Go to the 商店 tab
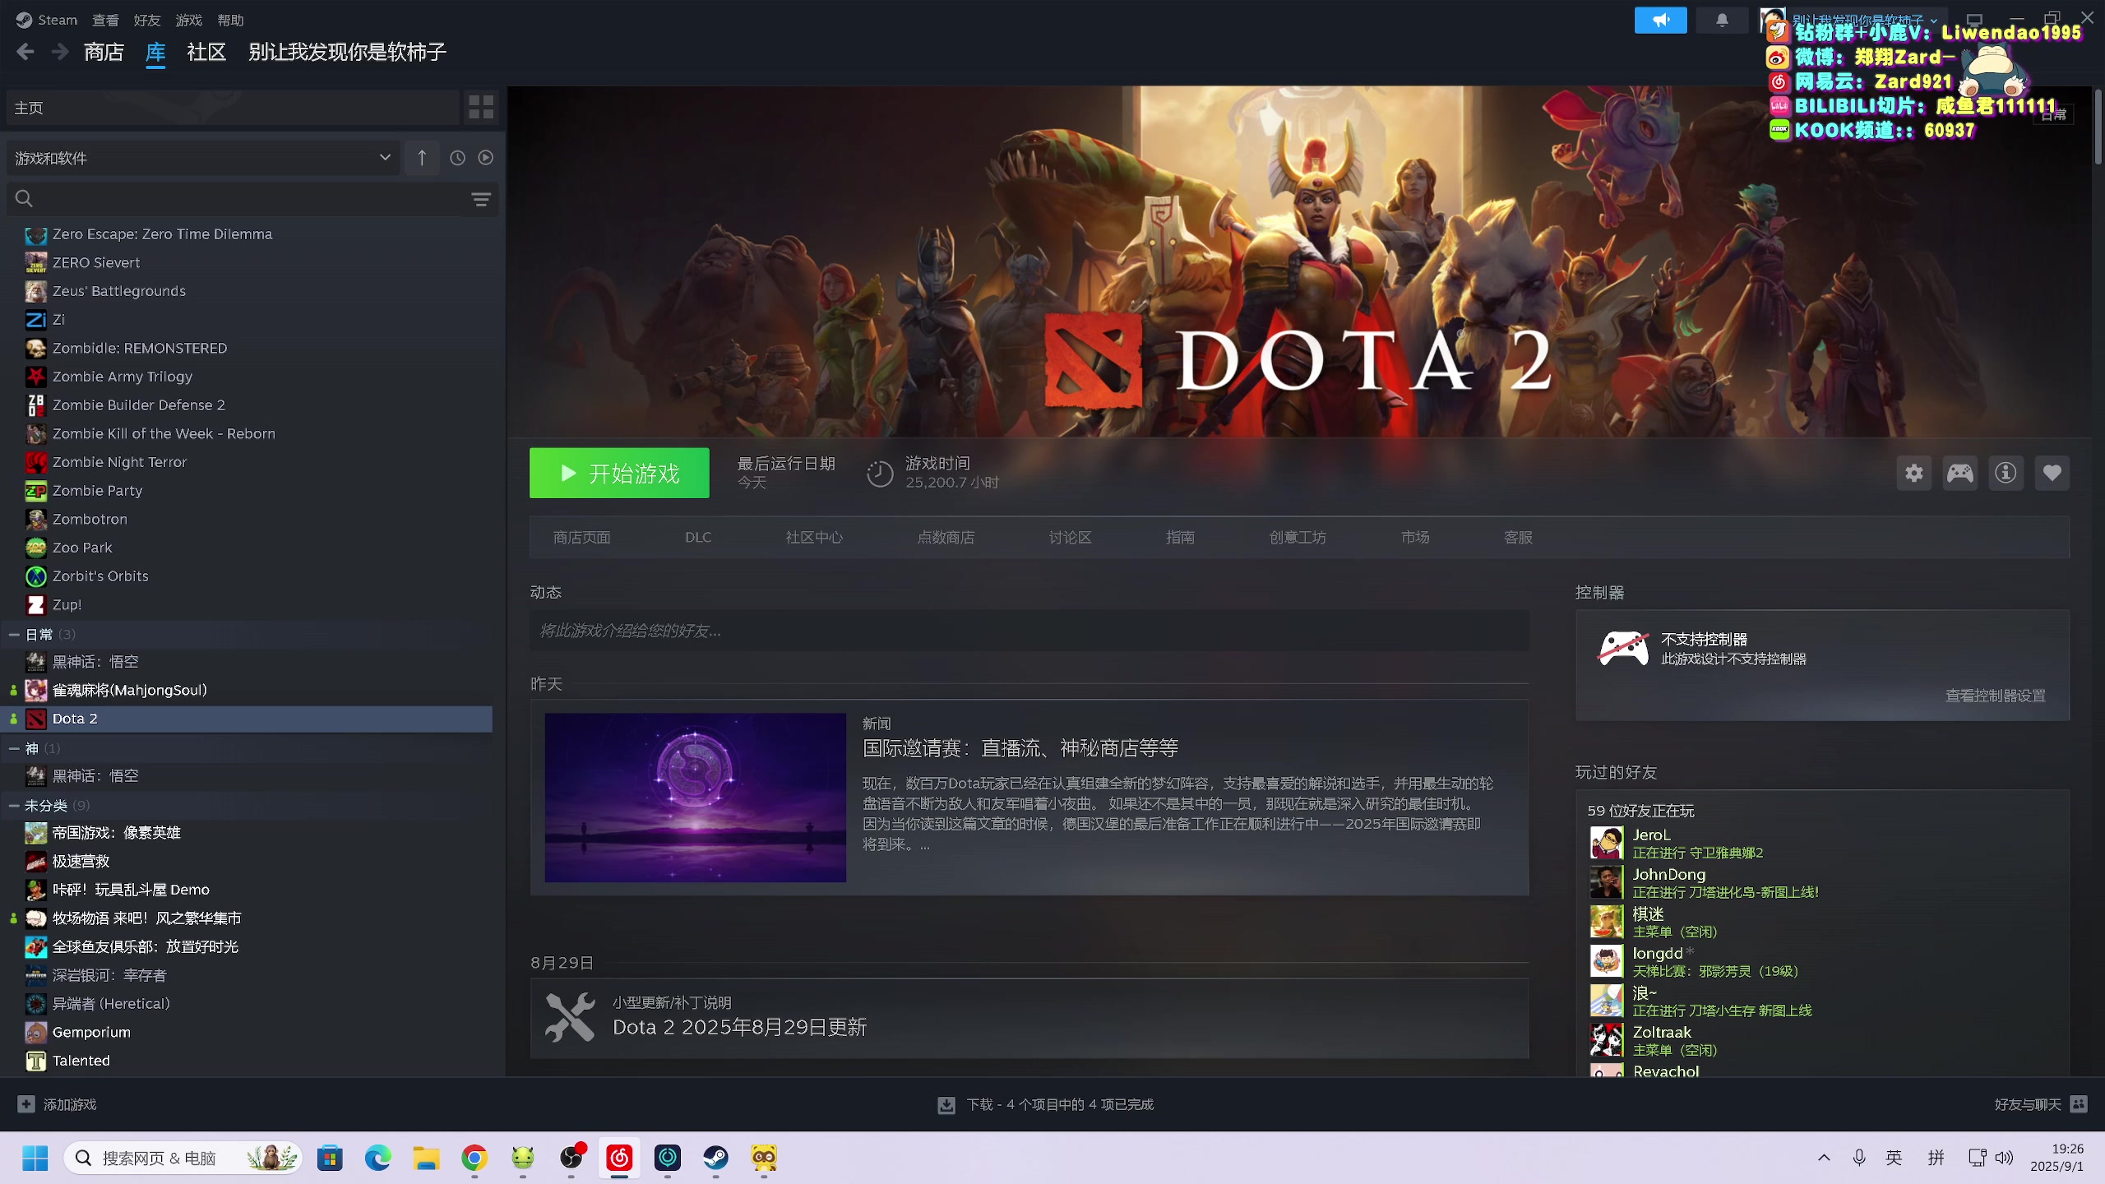2105x1184 pixels. tap(104, 53)
